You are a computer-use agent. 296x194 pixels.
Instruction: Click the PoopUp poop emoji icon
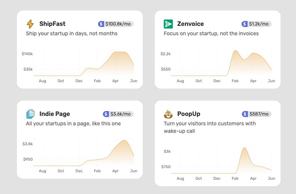click(168, 114)
